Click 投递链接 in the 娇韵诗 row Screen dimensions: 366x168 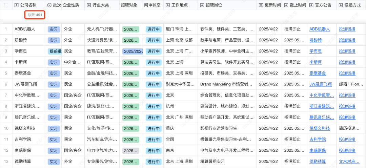[347, 40]
